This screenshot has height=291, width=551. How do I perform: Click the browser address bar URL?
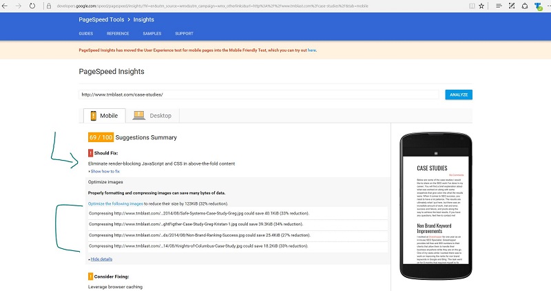click(x=212, y=6)
